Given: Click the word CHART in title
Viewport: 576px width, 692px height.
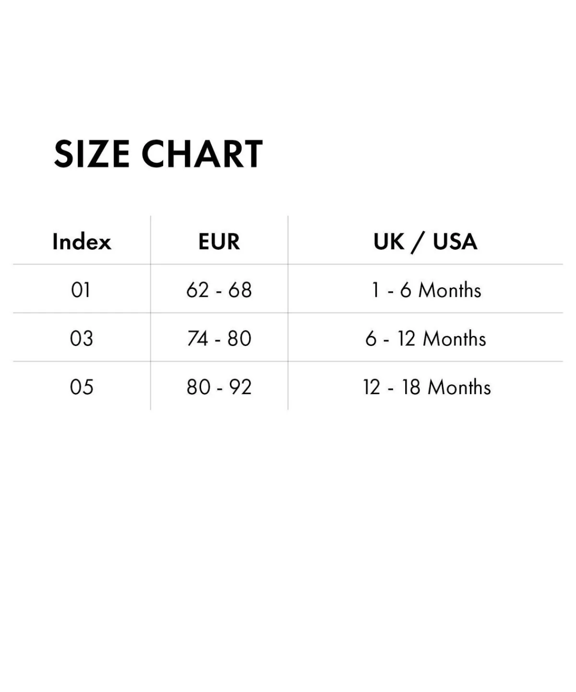Looking at the screenshot, I should pos(202,154).
